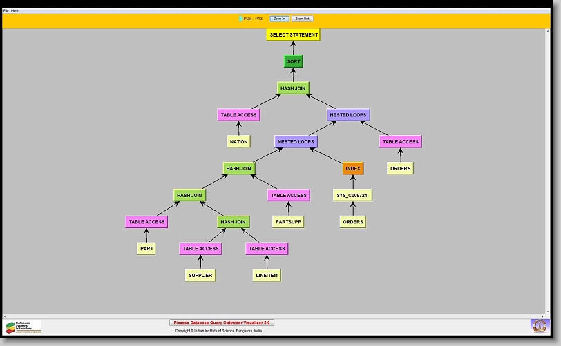Click the orange INDEX node
The width and height of the screenshot is (561, 346).
(352, 168)
